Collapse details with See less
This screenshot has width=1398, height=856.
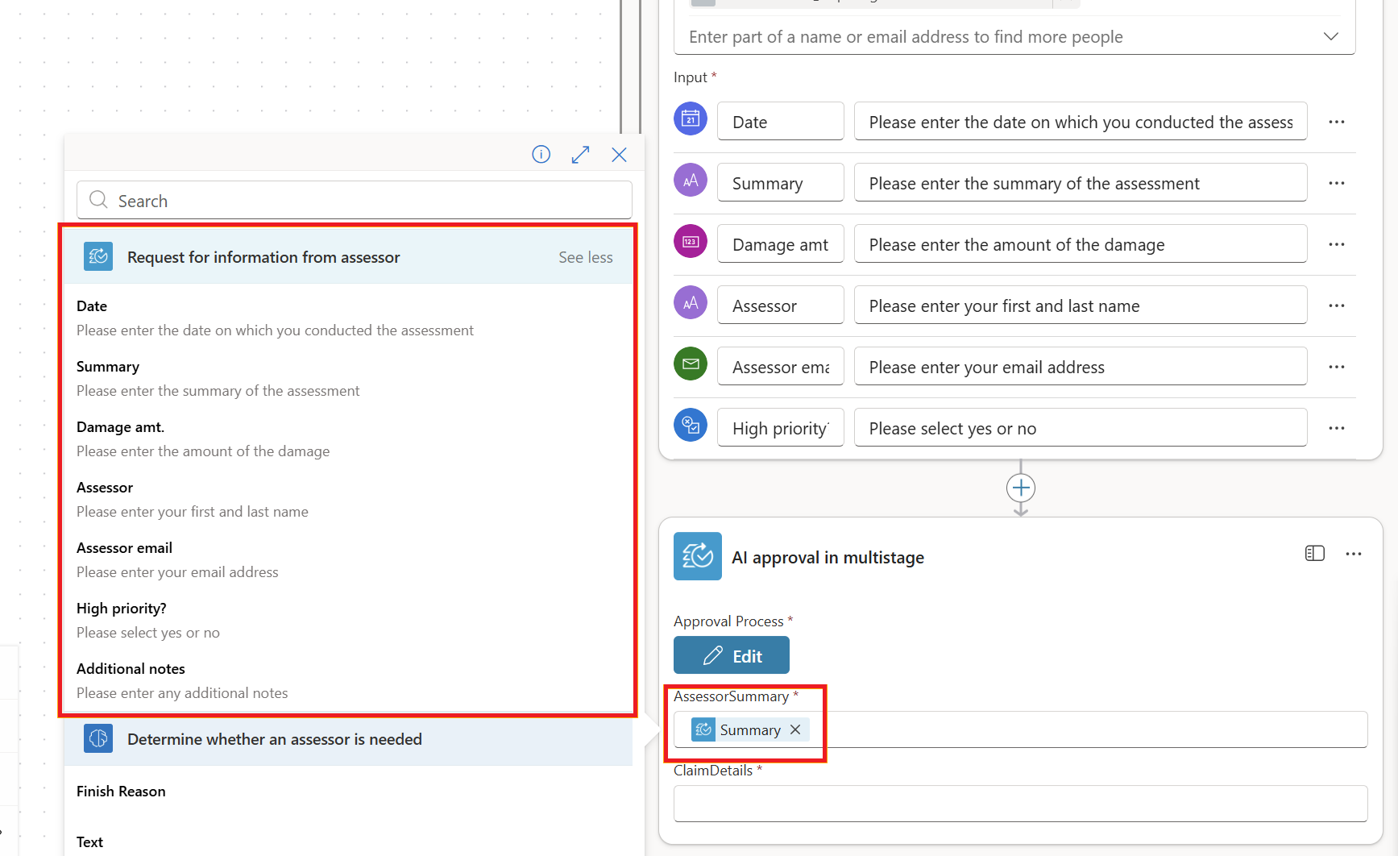tap(586, 256)
